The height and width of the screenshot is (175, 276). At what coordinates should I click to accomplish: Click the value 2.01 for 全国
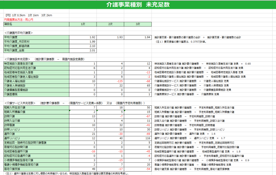coord(83,51)
